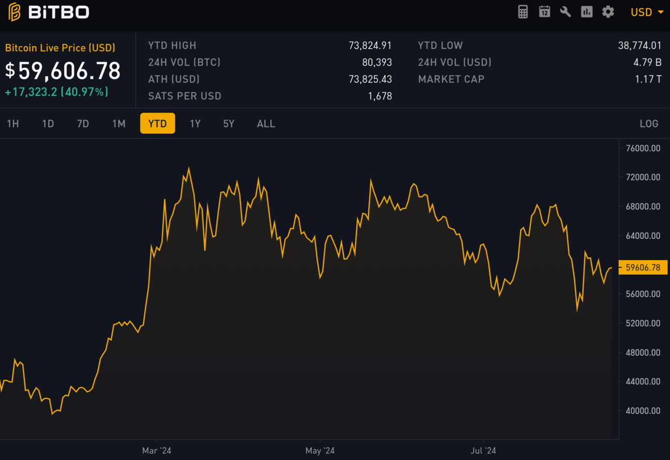Toggle the LOG scale option
This screenshot has height=460, width=670.
click(649, 124)
